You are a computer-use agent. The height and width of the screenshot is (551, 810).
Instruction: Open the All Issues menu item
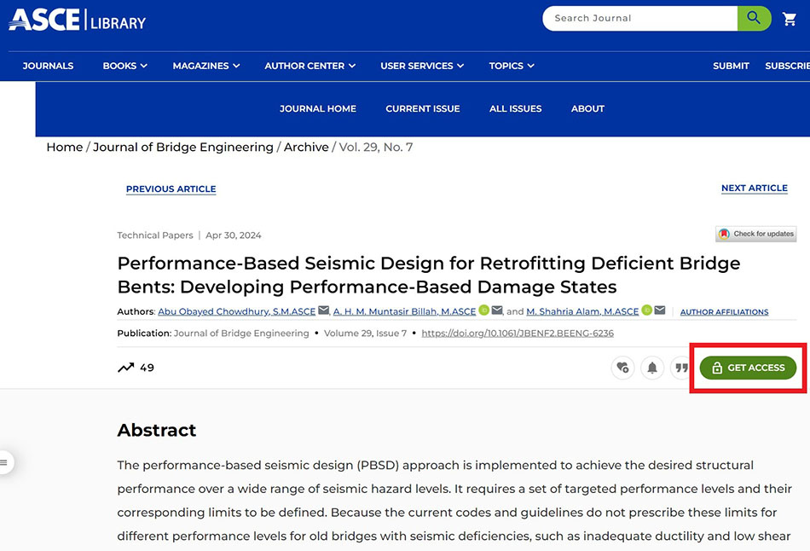pyautogui.click(x=515, y=108)
